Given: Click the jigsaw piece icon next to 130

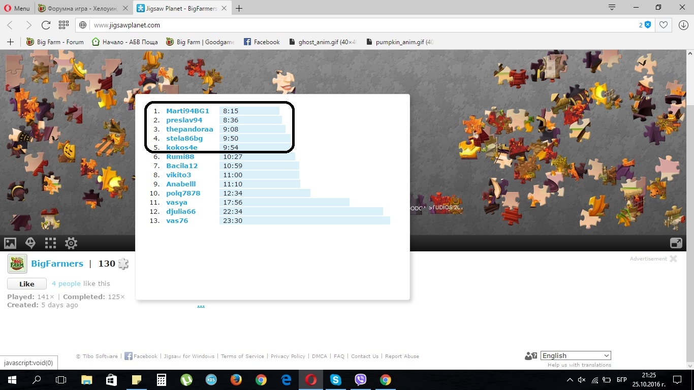Looking at the screenshot, I should 123,264.
